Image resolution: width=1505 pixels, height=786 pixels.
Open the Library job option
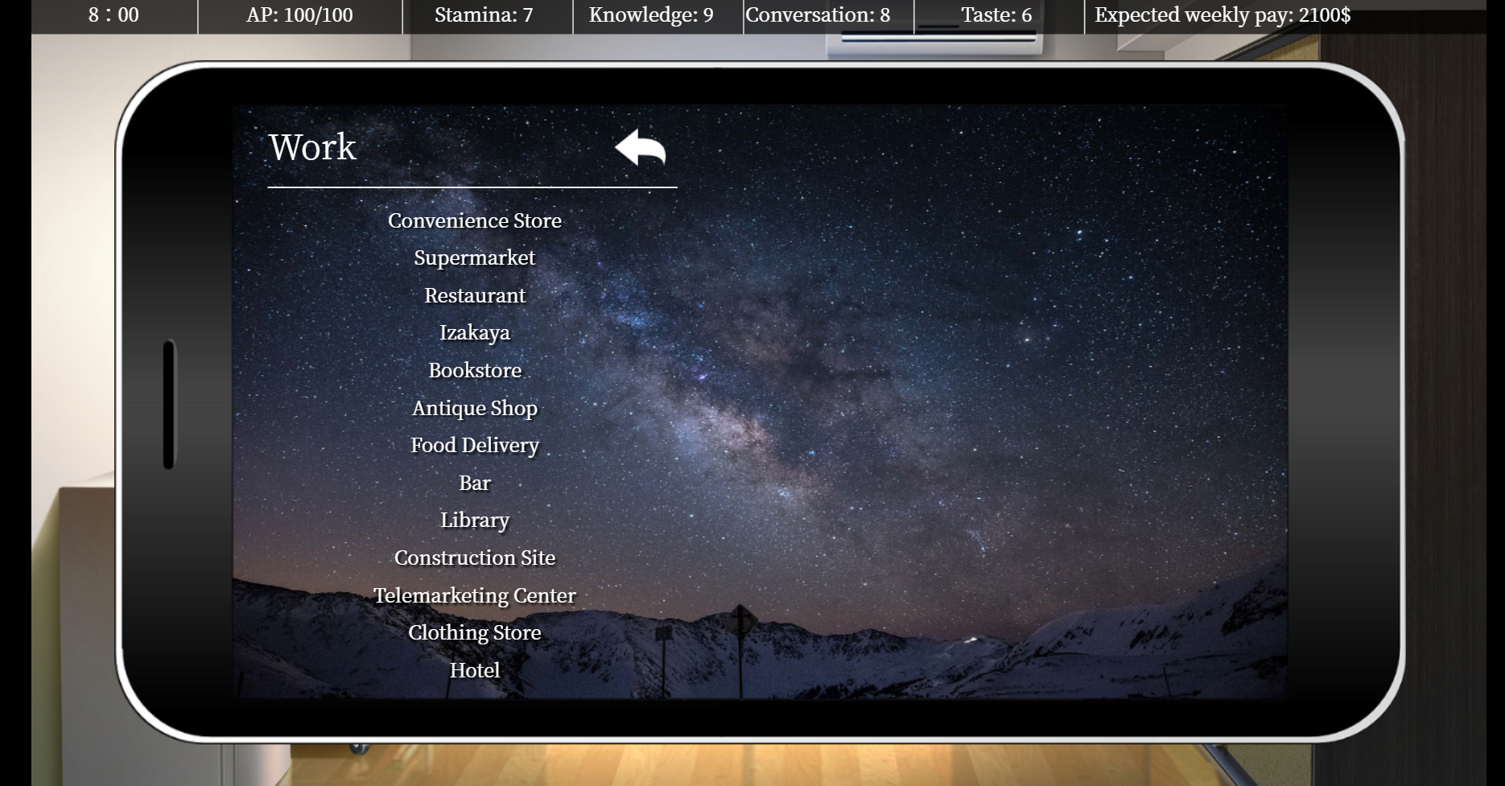click(474, 521)
